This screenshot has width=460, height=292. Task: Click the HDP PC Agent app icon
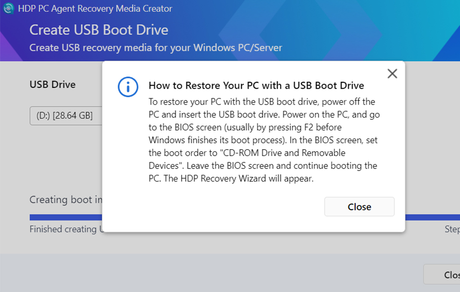point(9,9)
